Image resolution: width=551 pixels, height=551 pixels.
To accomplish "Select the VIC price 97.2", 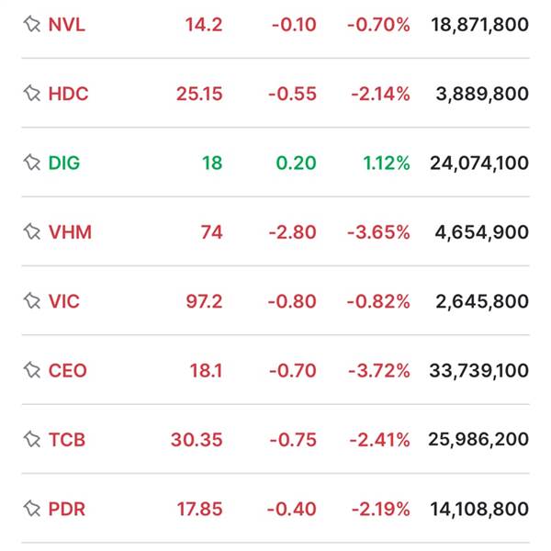I will pyautogui.click(x=204, y=301).
